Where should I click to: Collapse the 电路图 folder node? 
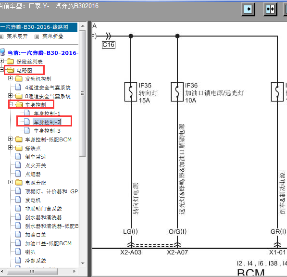pyautogui.click(x=1, y=69)
